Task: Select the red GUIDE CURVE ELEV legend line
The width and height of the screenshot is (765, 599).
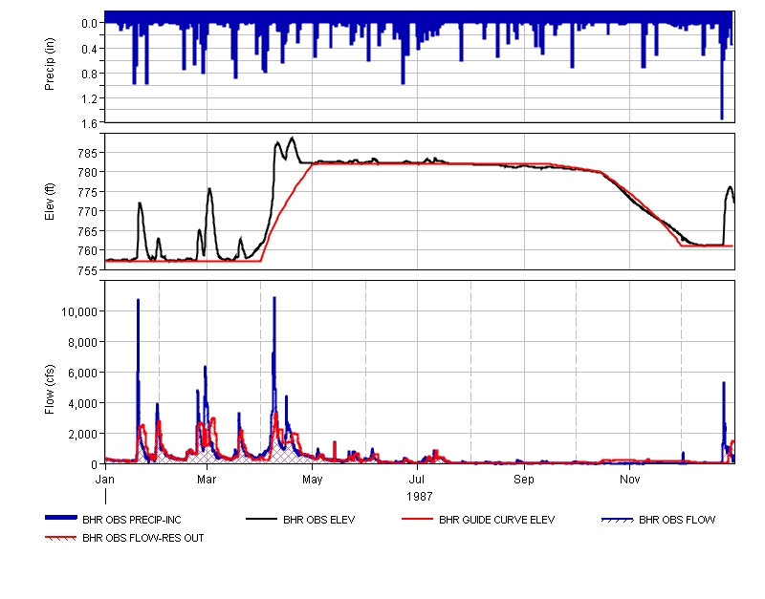Action: 418,519
